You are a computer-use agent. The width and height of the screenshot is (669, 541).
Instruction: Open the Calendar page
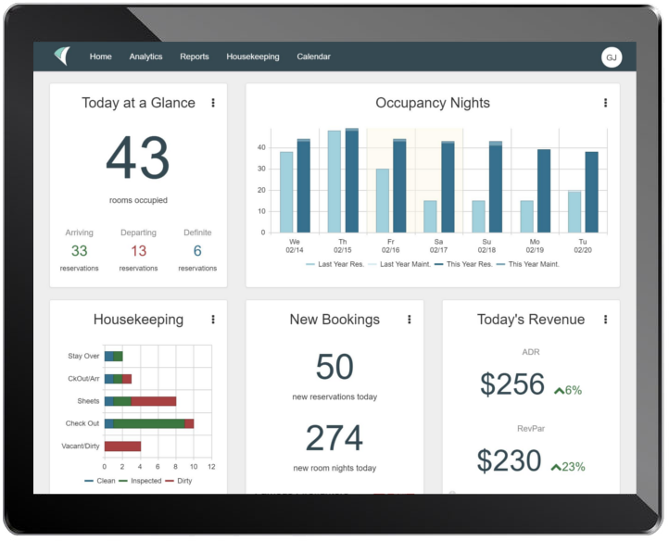point(313,57)
